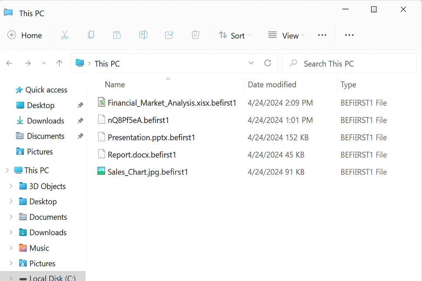422x281 pixels.
Task: Select Financial_Market_Analysis file in list
Action: (171, 103)
